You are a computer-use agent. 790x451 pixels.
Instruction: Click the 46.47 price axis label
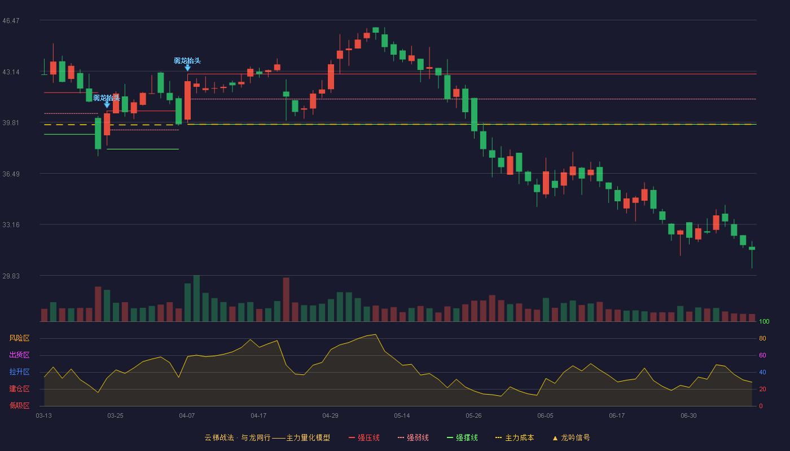pos(11,21)
